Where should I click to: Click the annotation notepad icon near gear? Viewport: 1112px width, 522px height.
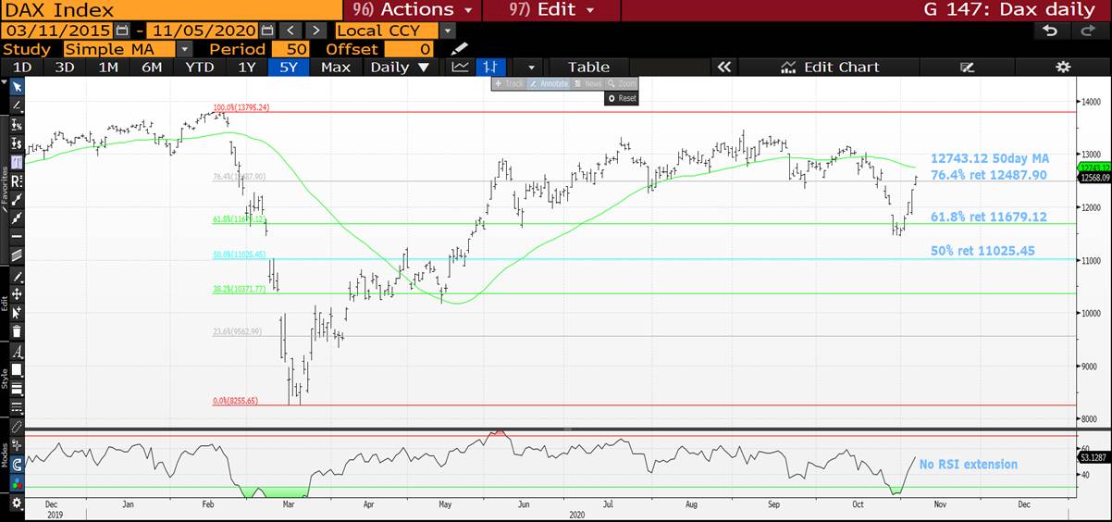click(x=968, y=67)
